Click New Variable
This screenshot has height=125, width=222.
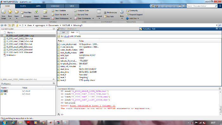[x=59, y=10]
